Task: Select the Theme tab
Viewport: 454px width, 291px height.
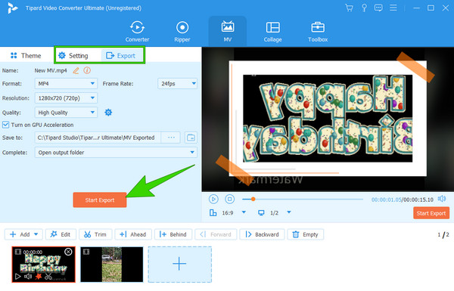Action: (26, 55)
